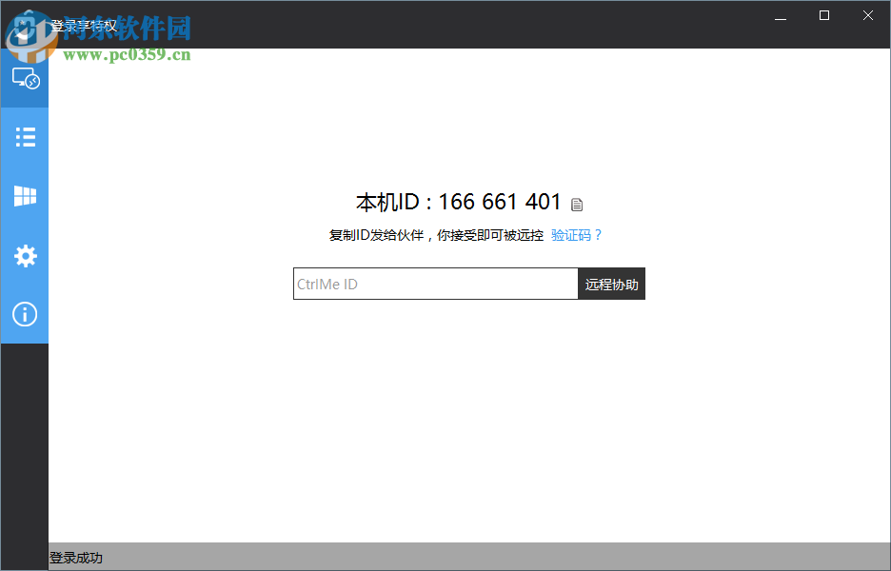The height and width of the screenshot is (571, 891).
Task: Select the 本机ID number text
Action: [x=500, y=202]
